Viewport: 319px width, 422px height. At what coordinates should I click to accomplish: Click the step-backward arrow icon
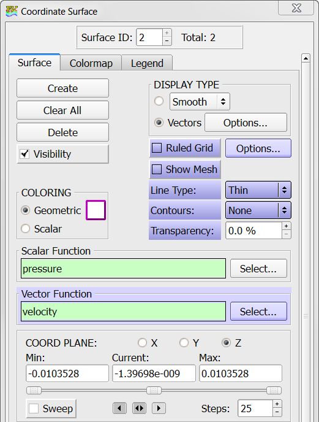(x=119, y=409)
